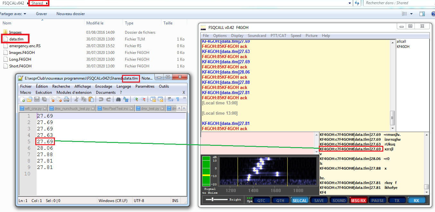Image resolution: width=435 pixels, height=212 pixels.
Task: Click the tab bar scroll-left arrow in Notepad++
Action: click(179, 108)
